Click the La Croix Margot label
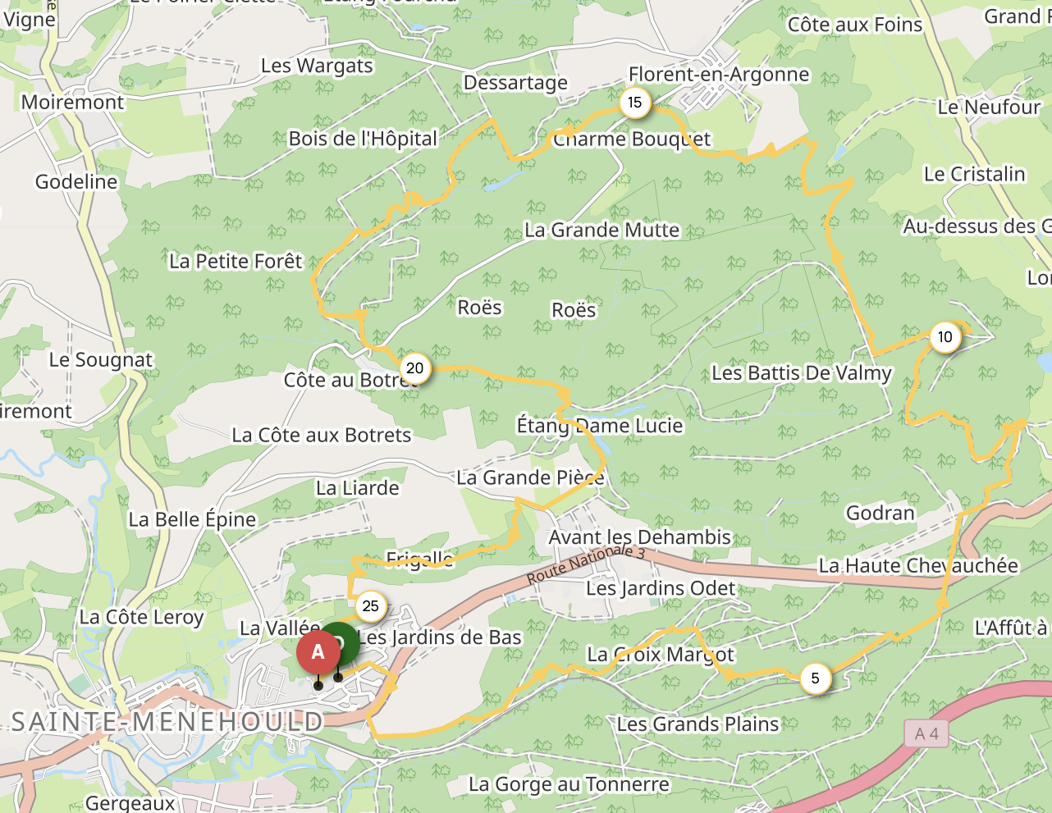Viewport: 1052px width, 813px height. point(661,655)
